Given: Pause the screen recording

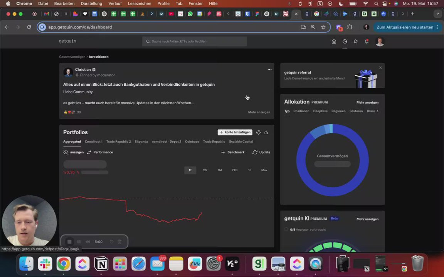Looking at the screenshot, I should (x=79, y=242).
